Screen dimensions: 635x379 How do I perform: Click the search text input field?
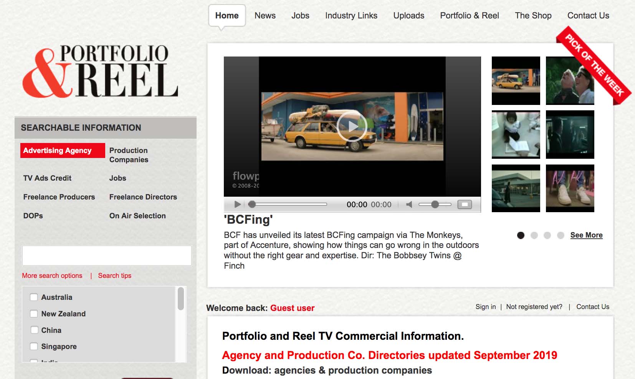pos(107,256)
